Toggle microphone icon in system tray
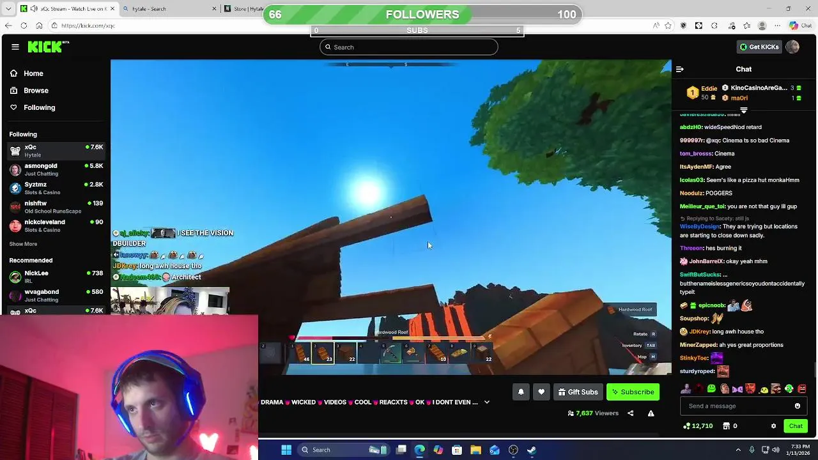 click(x=752, y=450)
